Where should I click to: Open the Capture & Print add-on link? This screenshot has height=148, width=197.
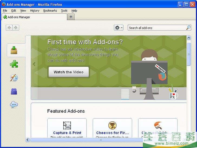click(67, 133)
